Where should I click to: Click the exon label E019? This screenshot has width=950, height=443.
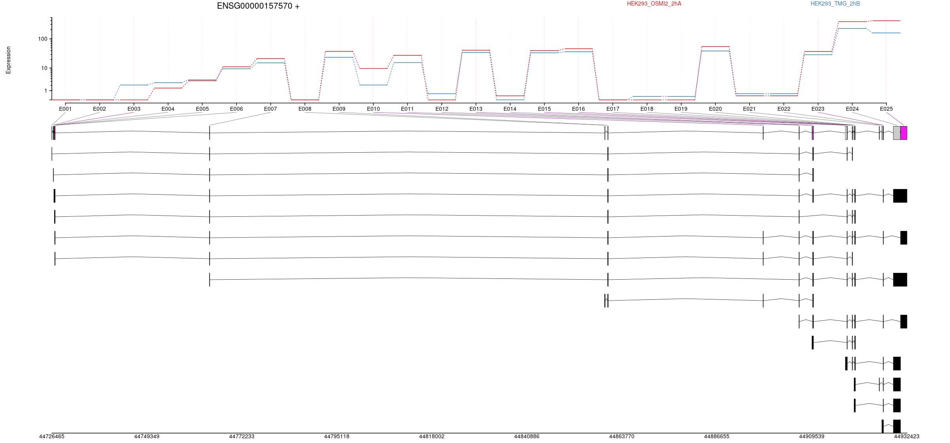coord(681,109)
